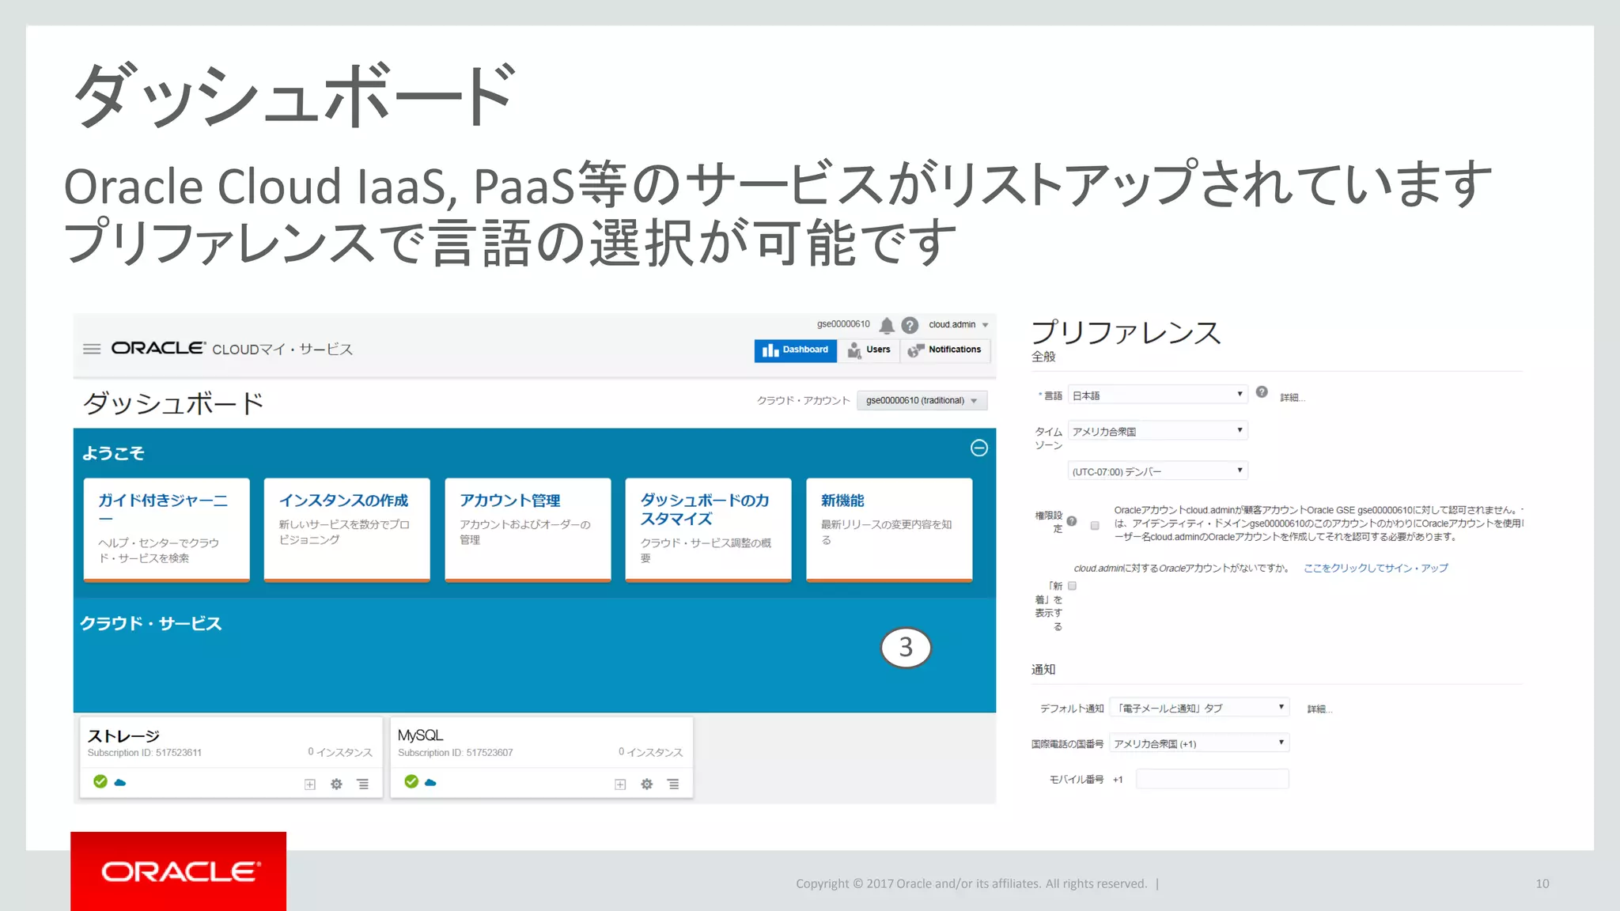Image resolution: width=1620 pixels, height=911 pixels.
Task: Switch to the Notifications tab
Action: coord(944,350)
